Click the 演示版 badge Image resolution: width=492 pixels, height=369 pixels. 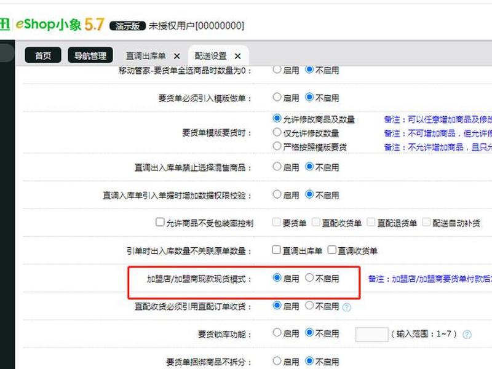coord(128,26)
